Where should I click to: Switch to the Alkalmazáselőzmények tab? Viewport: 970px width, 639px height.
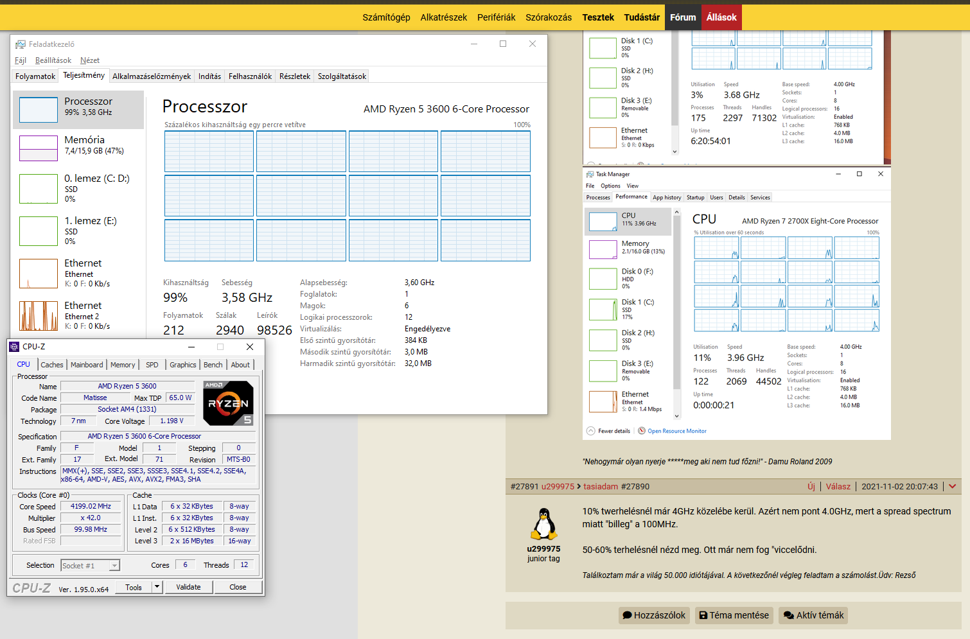[x=152, y=76]
